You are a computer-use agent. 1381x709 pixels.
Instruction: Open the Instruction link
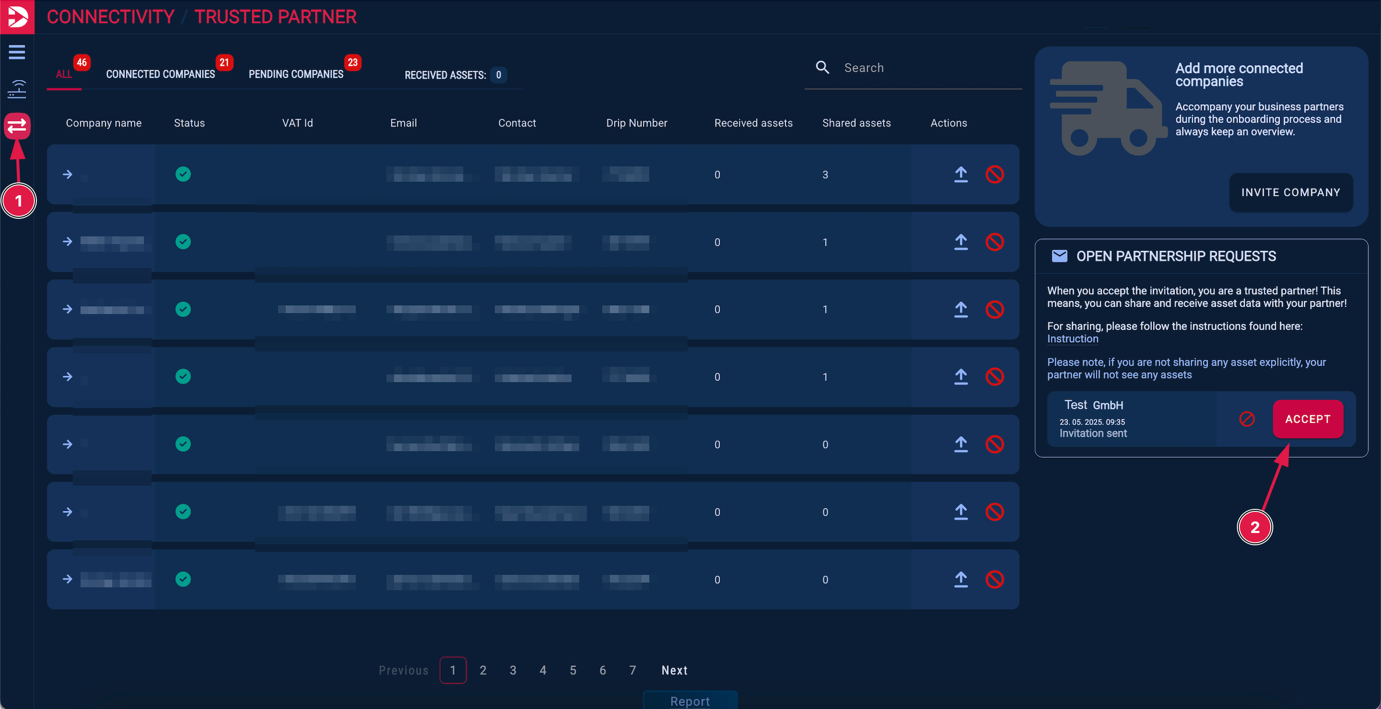[1072, 339]
